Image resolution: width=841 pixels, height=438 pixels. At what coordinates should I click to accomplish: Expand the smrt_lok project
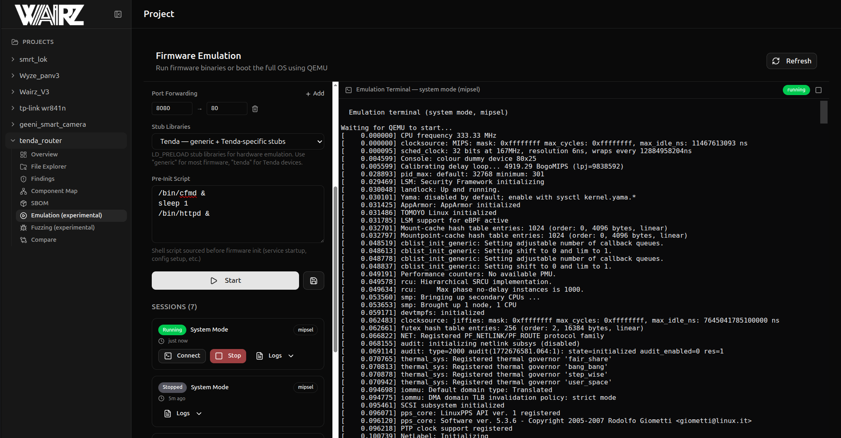33,59
